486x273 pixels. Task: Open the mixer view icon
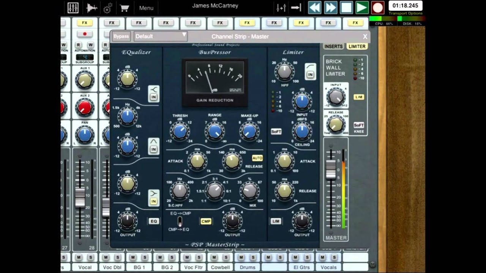click(x=73, y=8)
